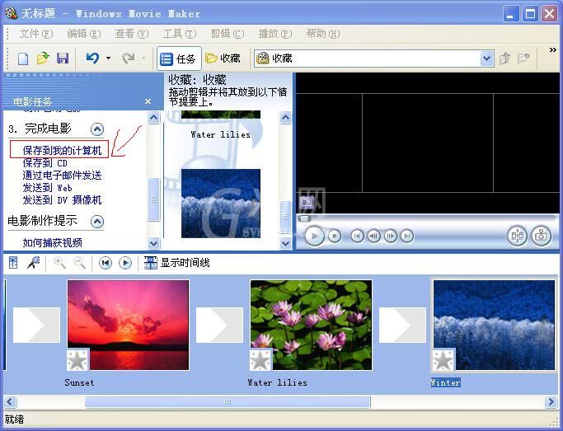Image resolution: width=563 pixels, height=431 pixels.
Task: Step to the previous frame
Action: (373, 237)
